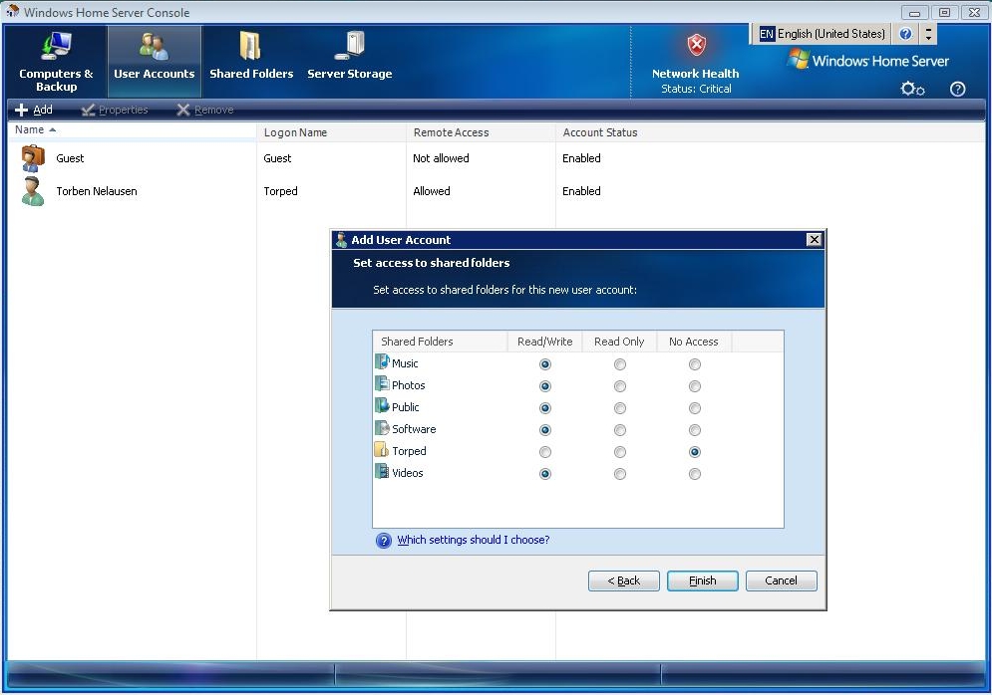Give Torped folder Read/Write access
992x695 pixels.
click(545, 452)
